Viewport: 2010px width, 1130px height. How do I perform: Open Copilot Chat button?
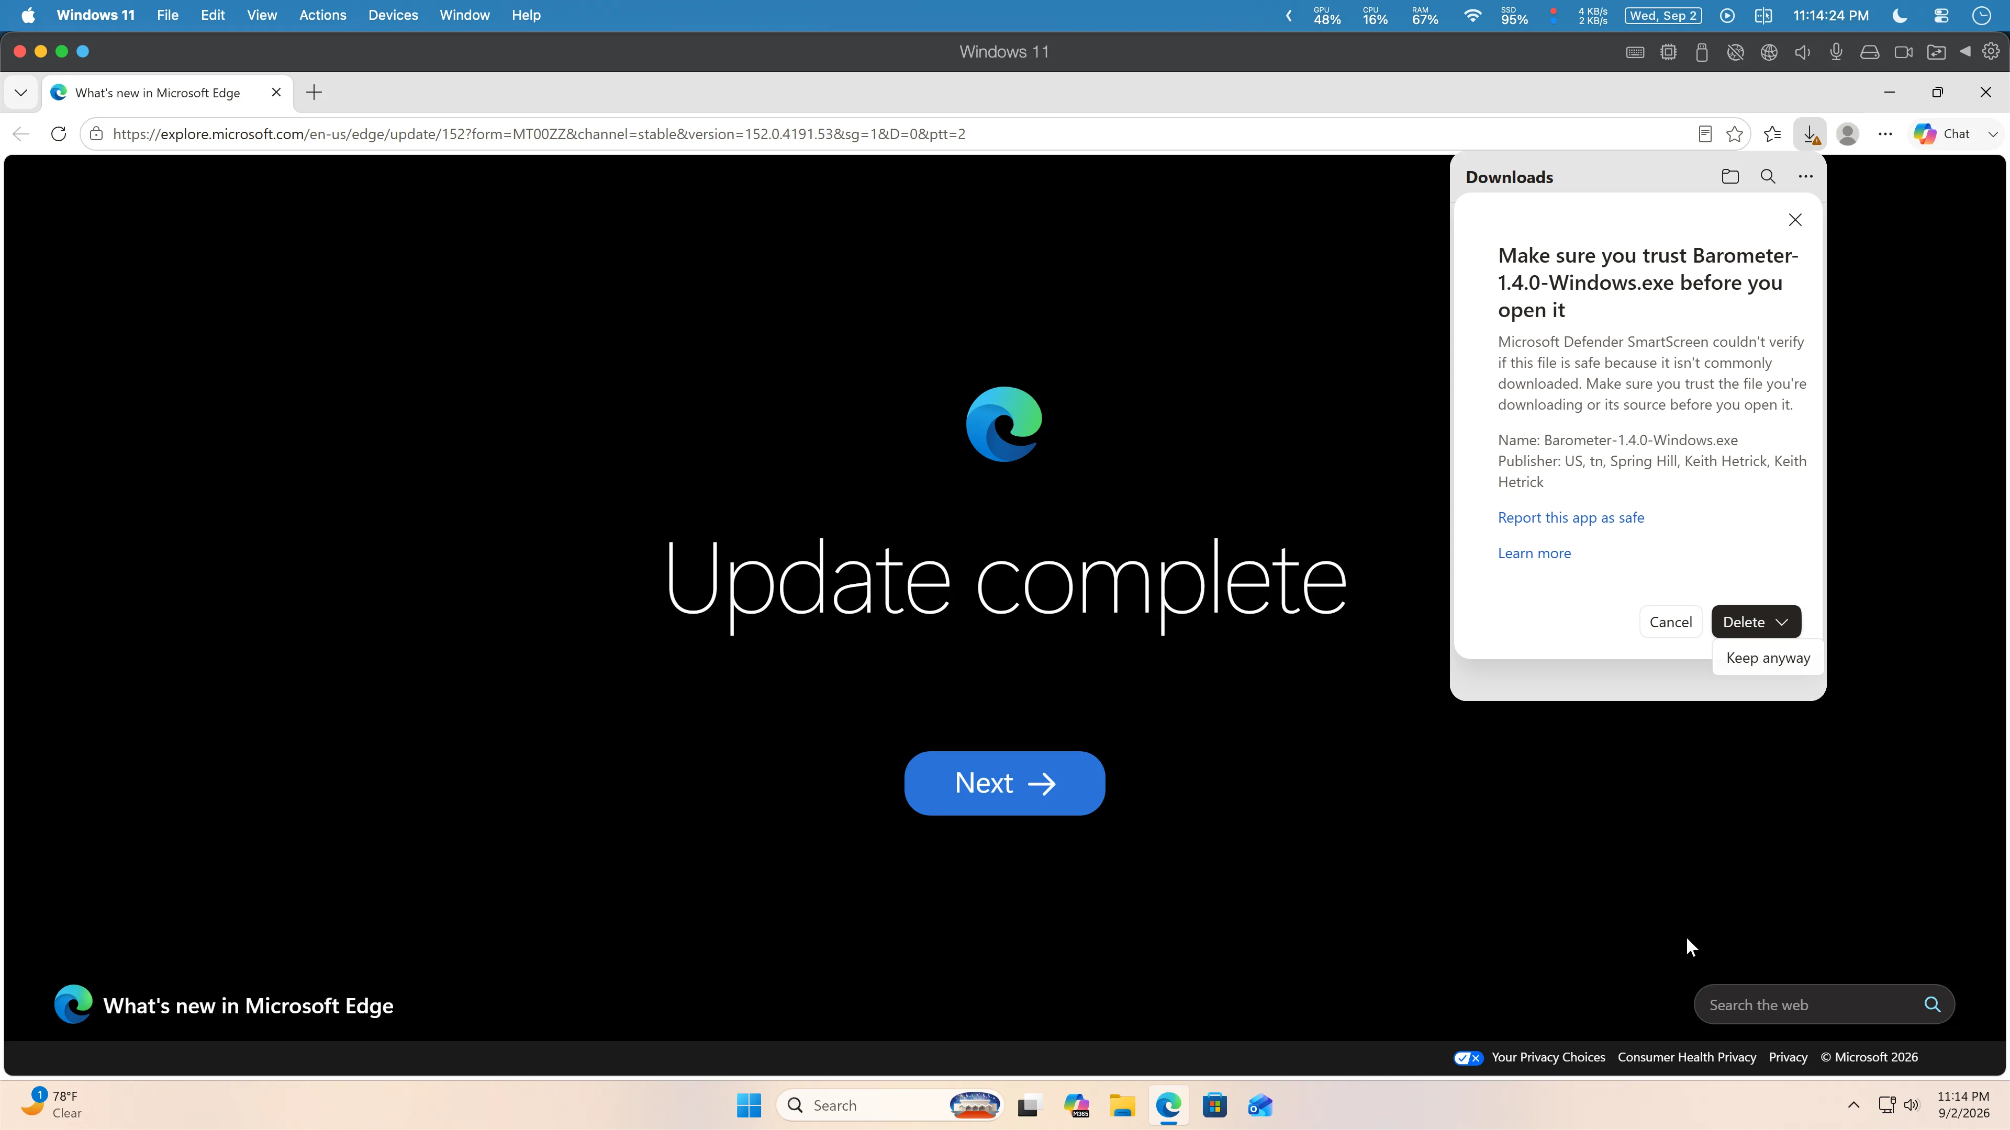[x=1941, y=134]
